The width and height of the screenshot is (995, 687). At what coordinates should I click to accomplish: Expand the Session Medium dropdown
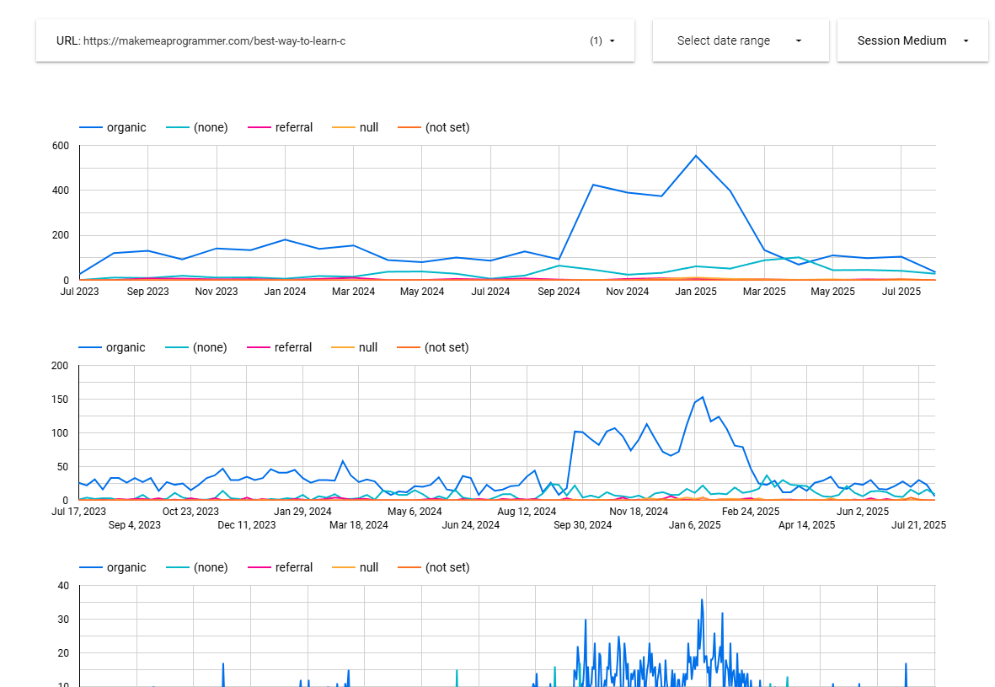click(x=966, y=40)
